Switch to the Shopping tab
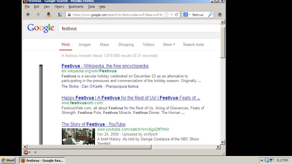 (126, 45)
